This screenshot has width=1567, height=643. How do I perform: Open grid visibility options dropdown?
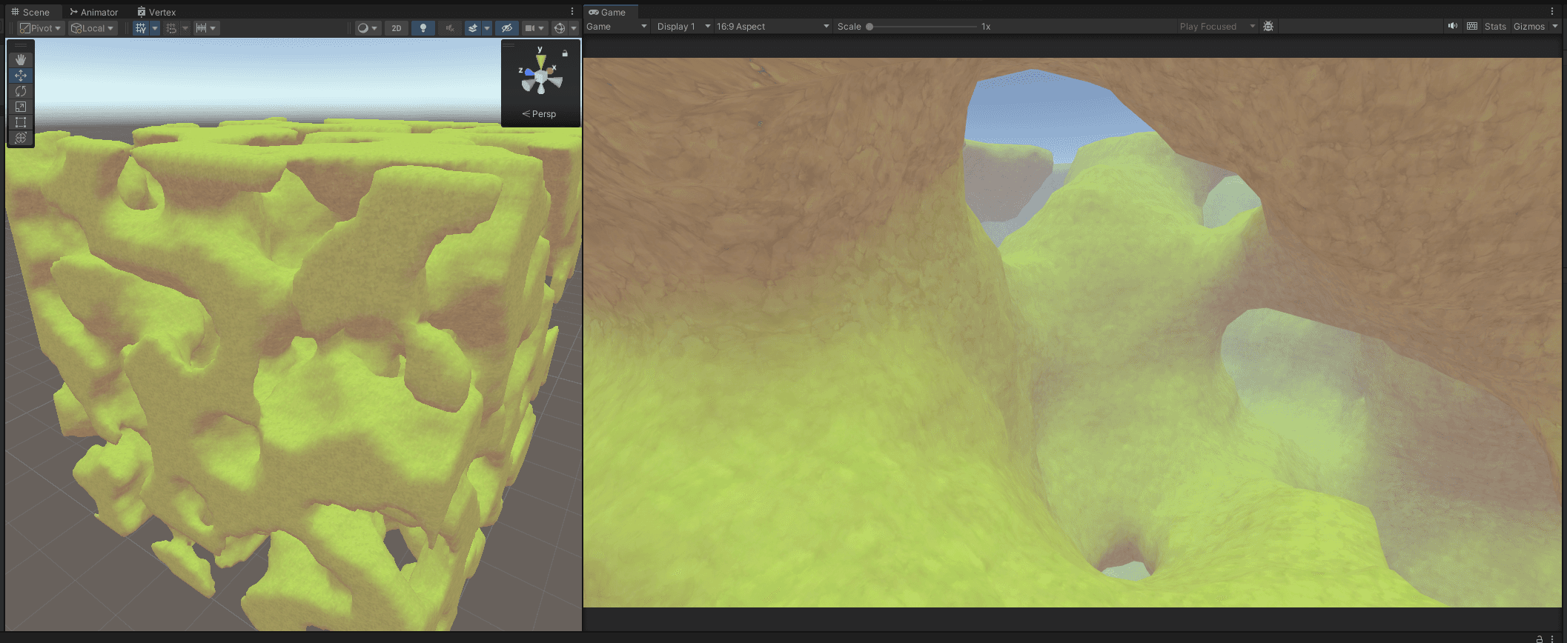[155, 28]
